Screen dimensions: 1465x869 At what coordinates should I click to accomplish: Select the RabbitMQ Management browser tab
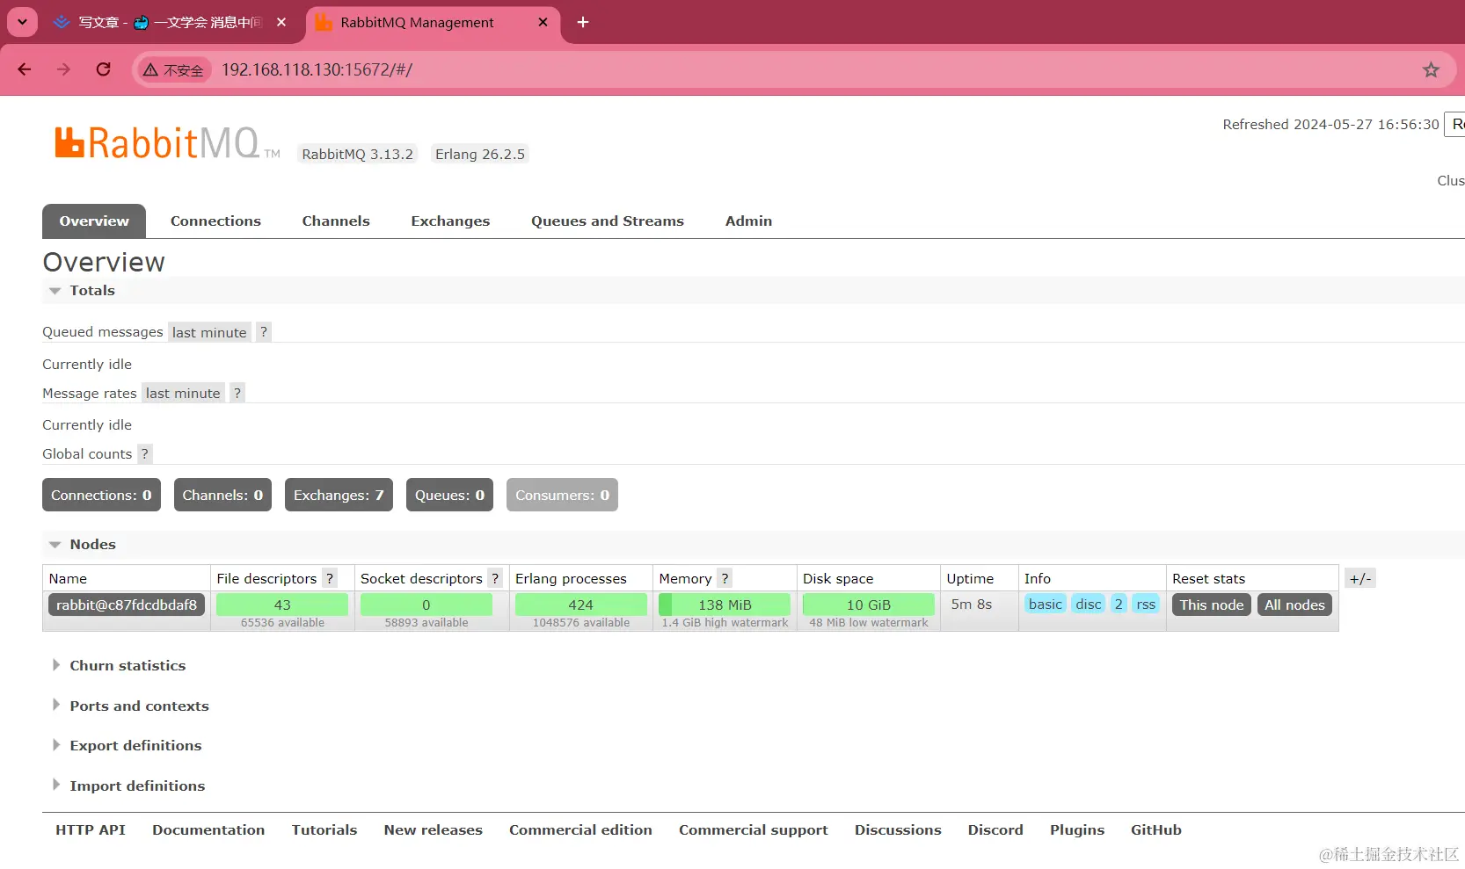pos(433,22)
